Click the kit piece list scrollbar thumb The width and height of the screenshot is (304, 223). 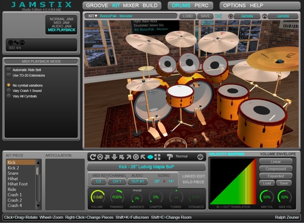(38, 171)
